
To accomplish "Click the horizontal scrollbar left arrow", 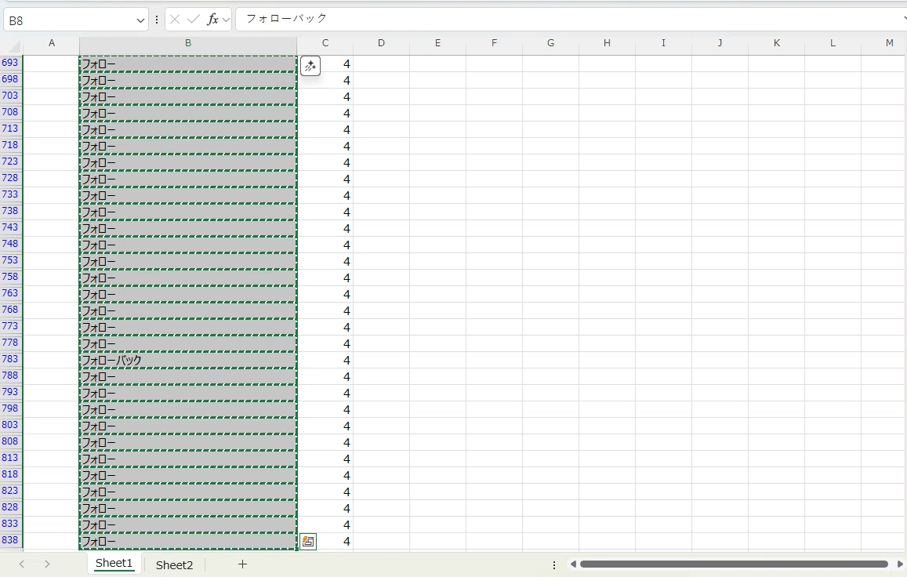I will coord(573,564).
